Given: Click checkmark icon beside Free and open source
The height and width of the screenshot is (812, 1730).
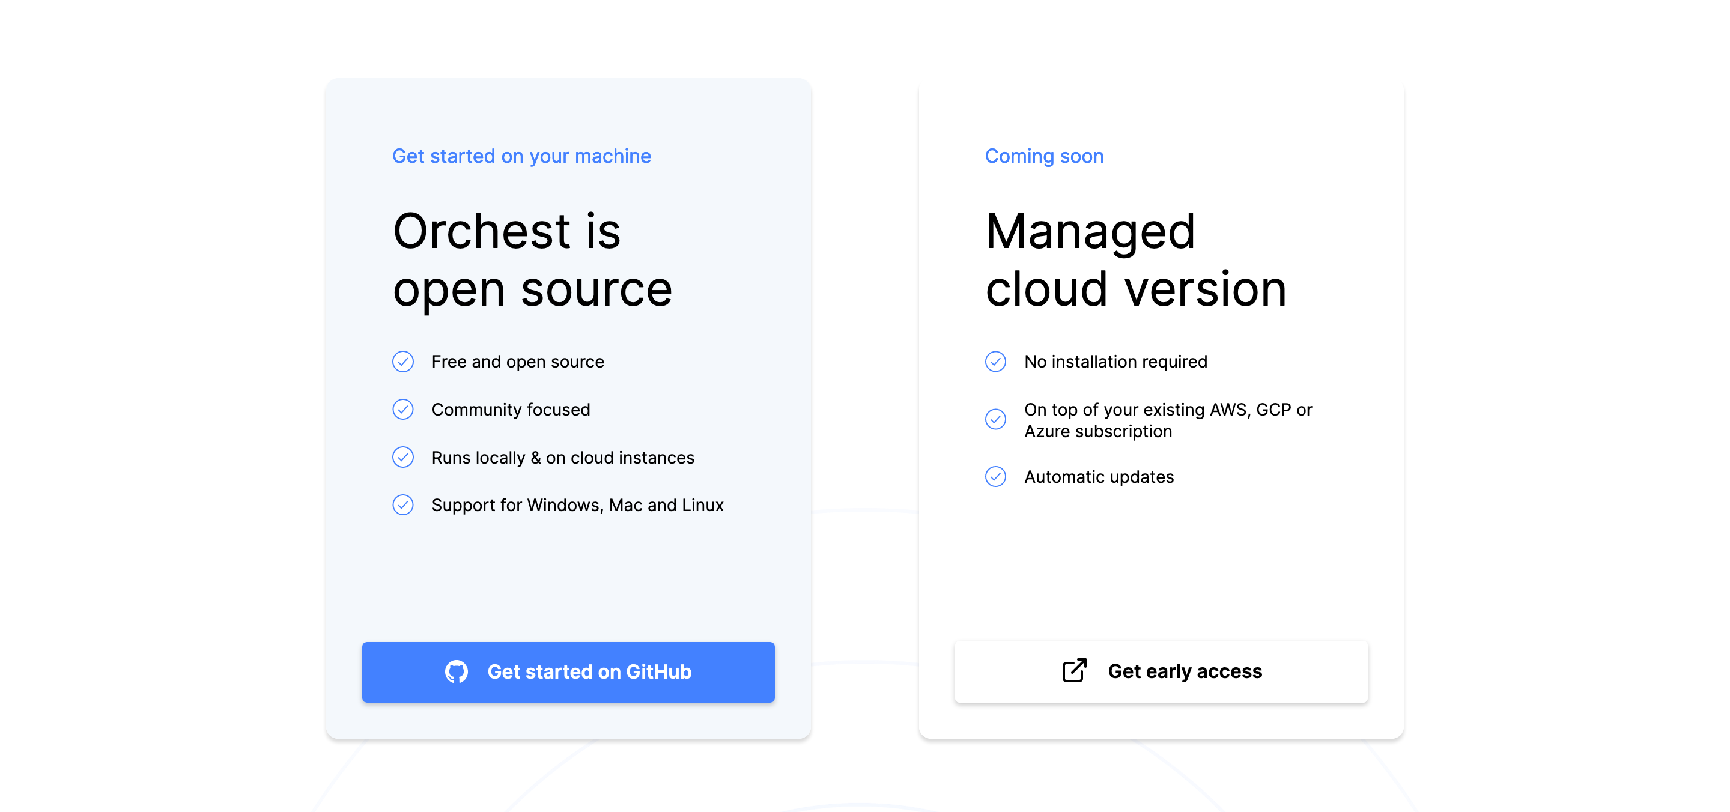Looking at the screenshot, I should click(x=403, y=362).
